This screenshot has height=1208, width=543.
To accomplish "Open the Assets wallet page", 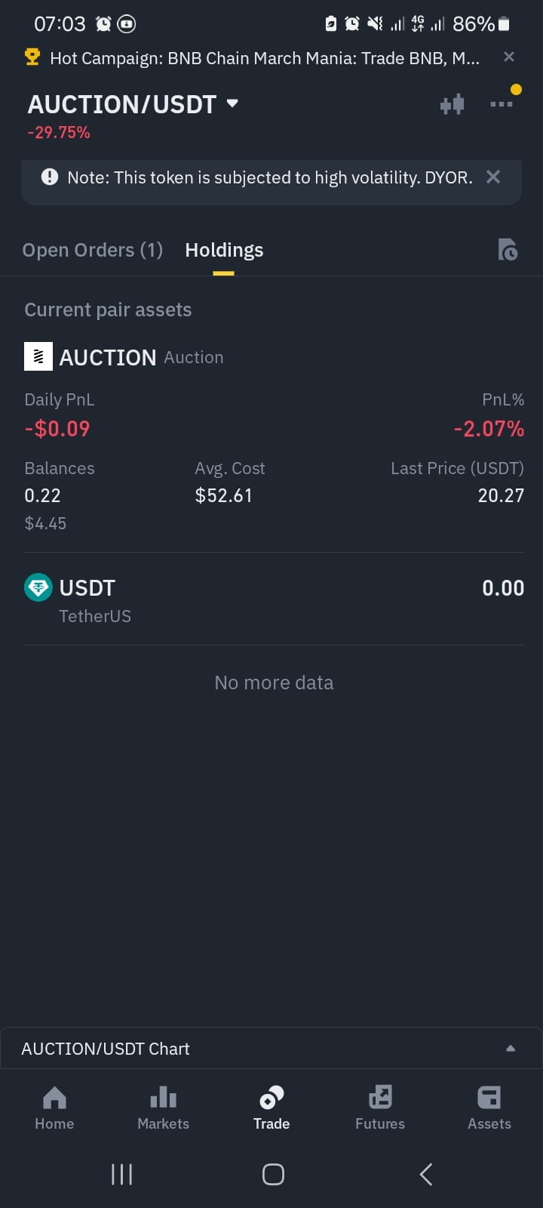I will (x=489, y=1108).
